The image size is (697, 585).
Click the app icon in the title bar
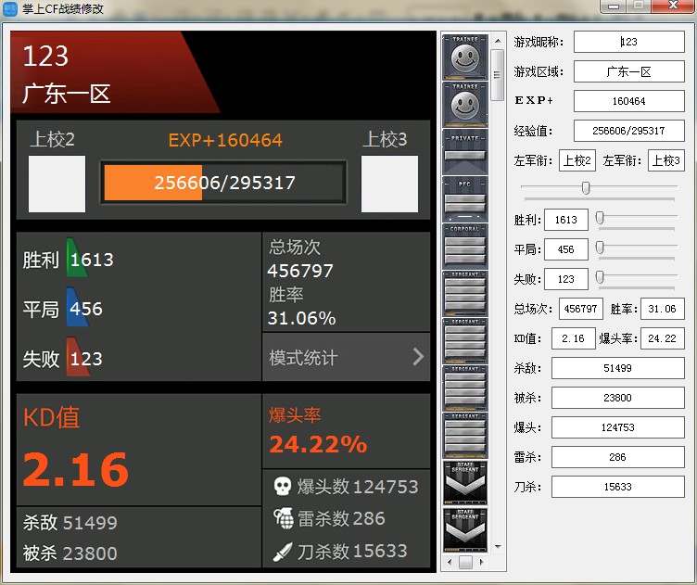coord(10,8)
